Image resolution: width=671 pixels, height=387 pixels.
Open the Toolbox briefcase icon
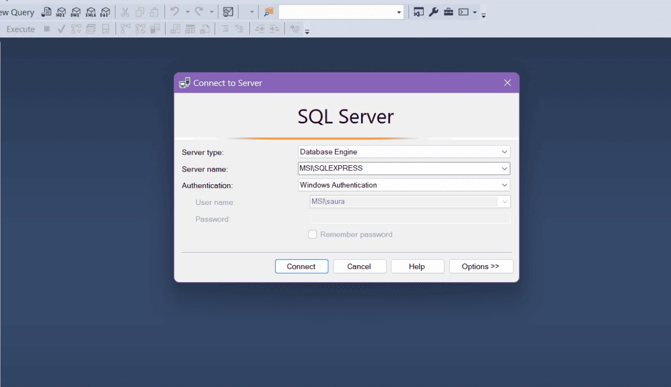(448, 12)
